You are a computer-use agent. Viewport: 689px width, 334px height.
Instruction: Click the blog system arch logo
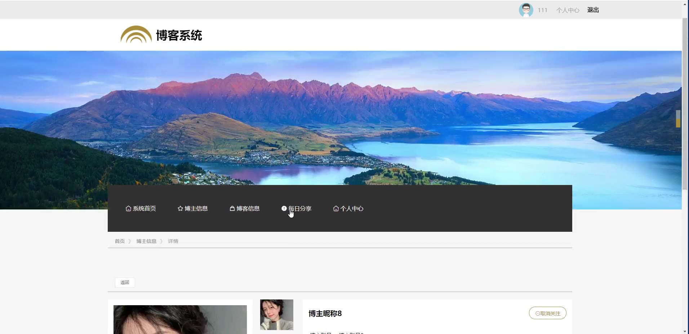(x=136, y=35)
